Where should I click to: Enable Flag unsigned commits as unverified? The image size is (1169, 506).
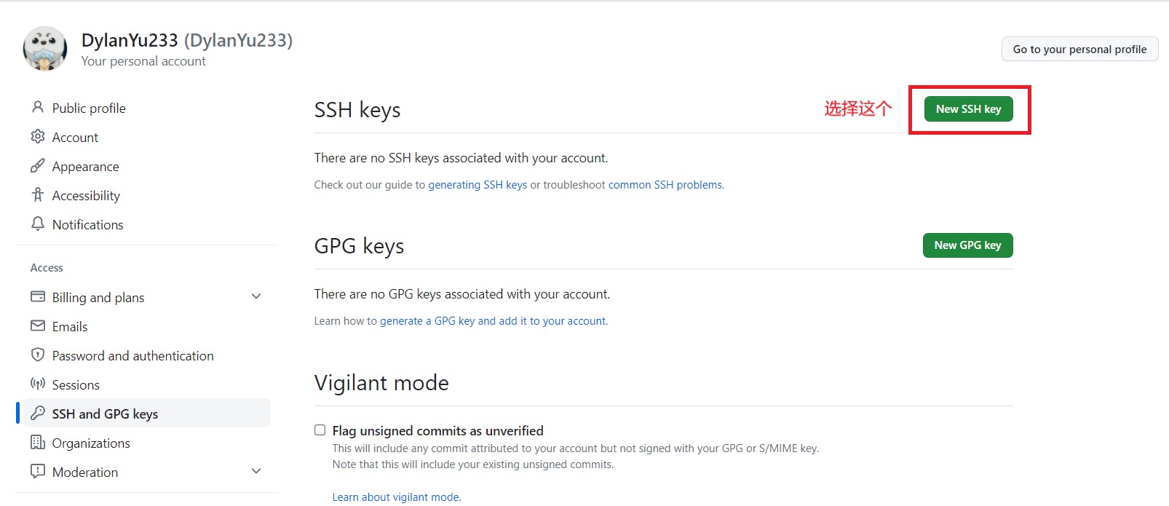tap(320, 430)
